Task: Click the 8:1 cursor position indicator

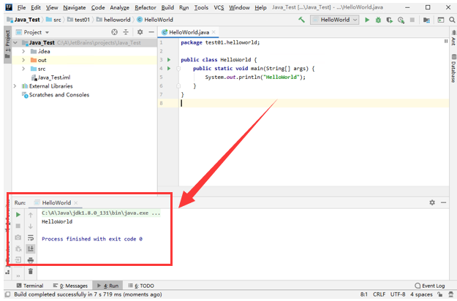Action: (363, 294)
